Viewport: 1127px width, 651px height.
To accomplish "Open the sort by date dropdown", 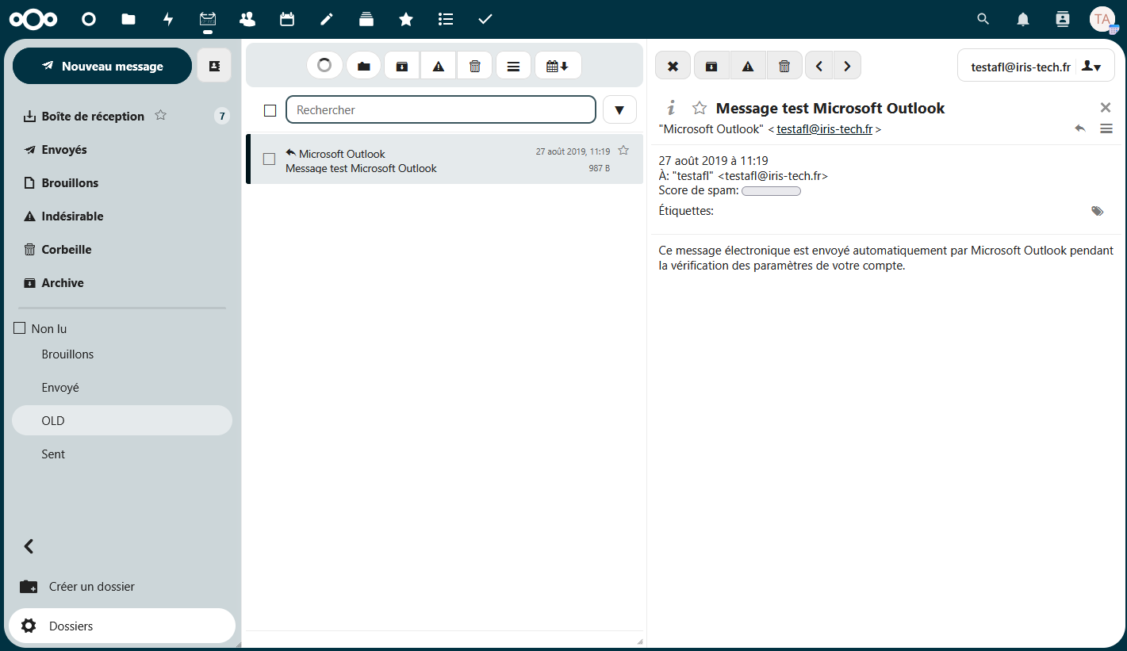I will pos(558,66).
